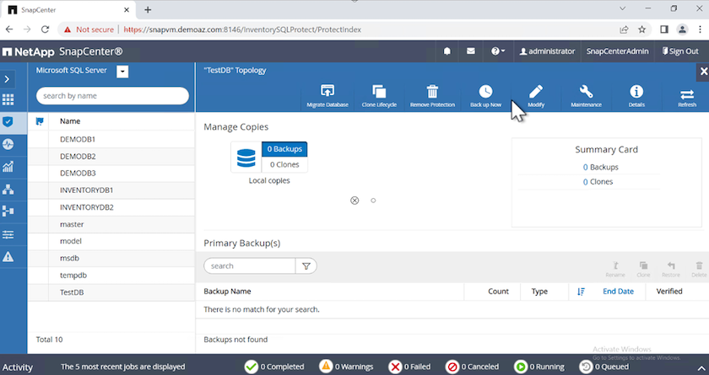The width and height of the screenshot is (709, 375).
Task: Click 0 Backups in Summary Card
Action: (600, 168)
